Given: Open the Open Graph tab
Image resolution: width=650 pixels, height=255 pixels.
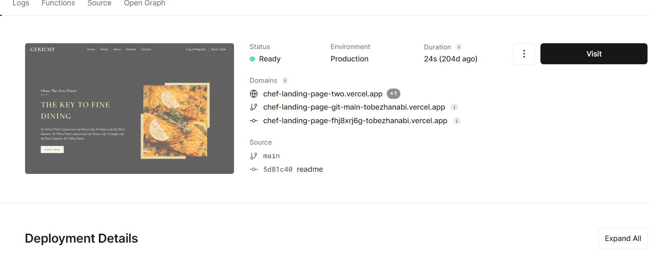Looking at the screenshot, I should coord(145,3).
